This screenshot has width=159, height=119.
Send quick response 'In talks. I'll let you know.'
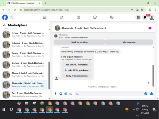[77, 70]
